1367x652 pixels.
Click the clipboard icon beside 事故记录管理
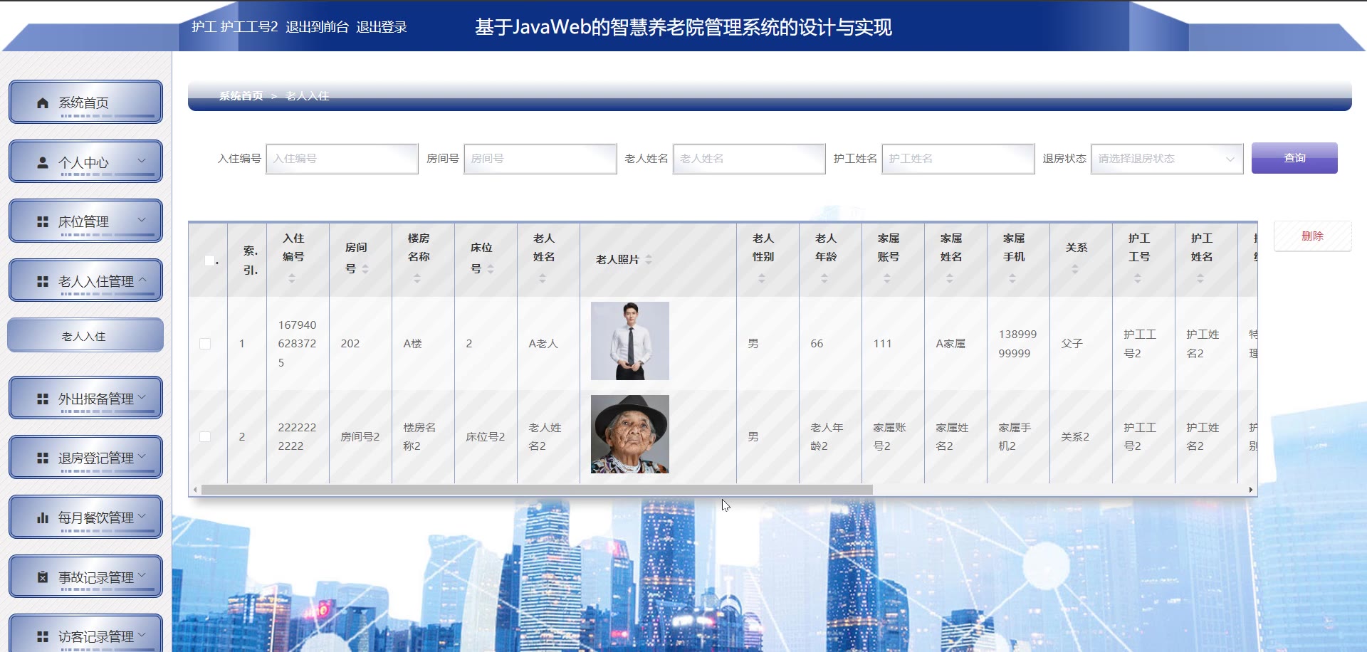[x=43, y=577]
